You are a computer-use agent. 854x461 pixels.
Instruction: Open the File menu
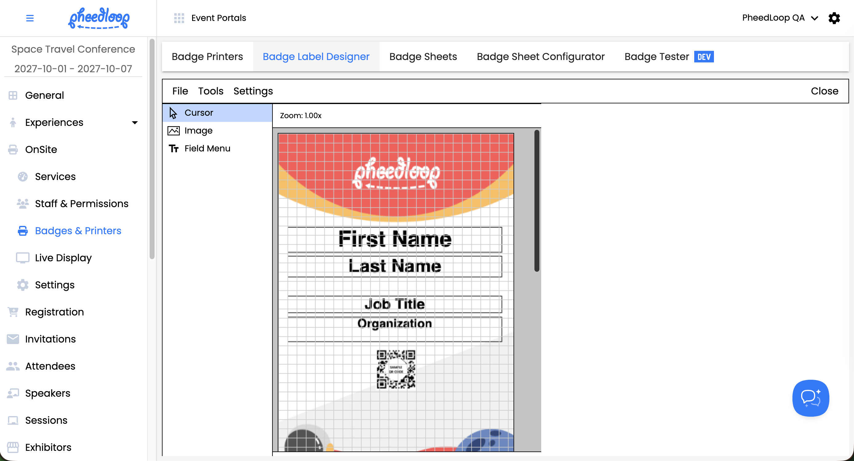[x=180, y=91]
